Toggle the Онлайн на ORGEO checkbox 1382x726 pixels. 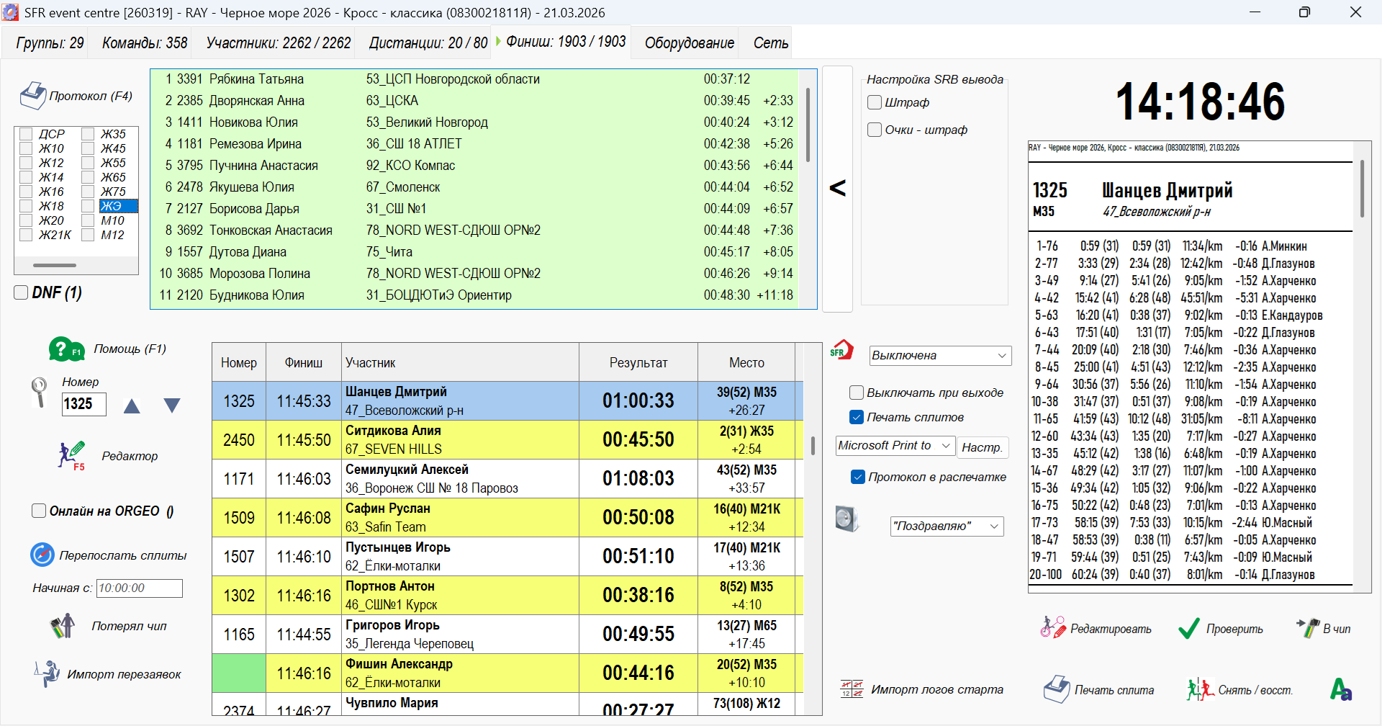pyautogui.click(x=39, y=511)
